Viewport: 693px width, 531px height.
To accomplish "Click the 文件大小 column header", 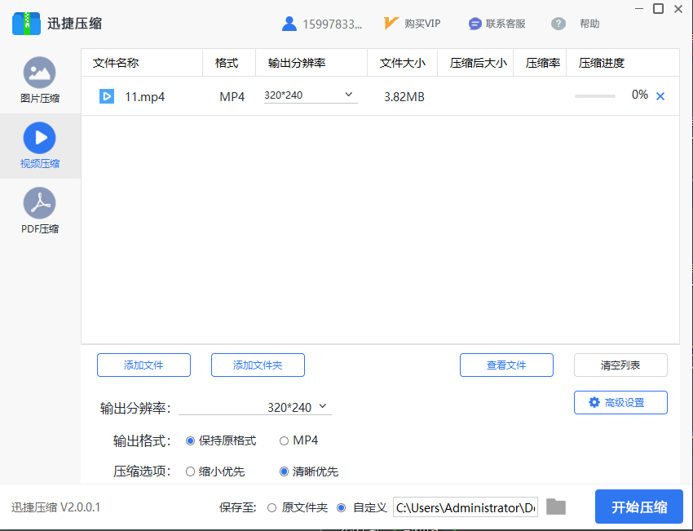I will point(403,63).
